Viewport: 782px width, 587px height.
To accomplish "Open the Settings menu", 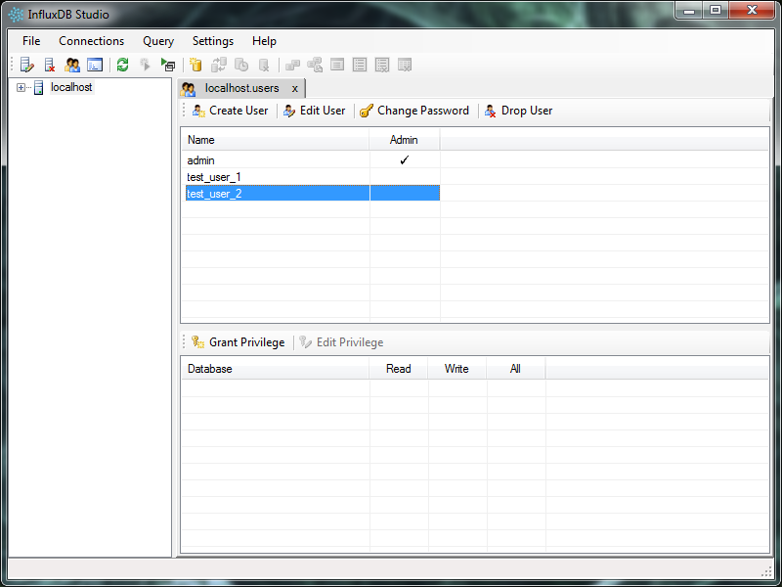I will [213, 41].
